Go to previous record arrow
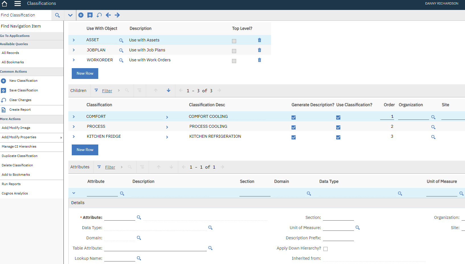This screenshot has height=264, width=465. point(108,15)
